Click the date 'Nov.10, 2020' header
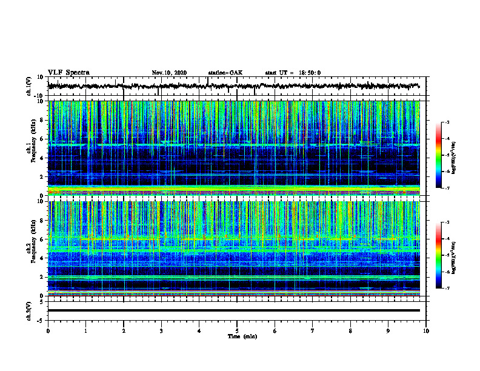The width and height of the screenshot is (480, 371). point(169,73)
